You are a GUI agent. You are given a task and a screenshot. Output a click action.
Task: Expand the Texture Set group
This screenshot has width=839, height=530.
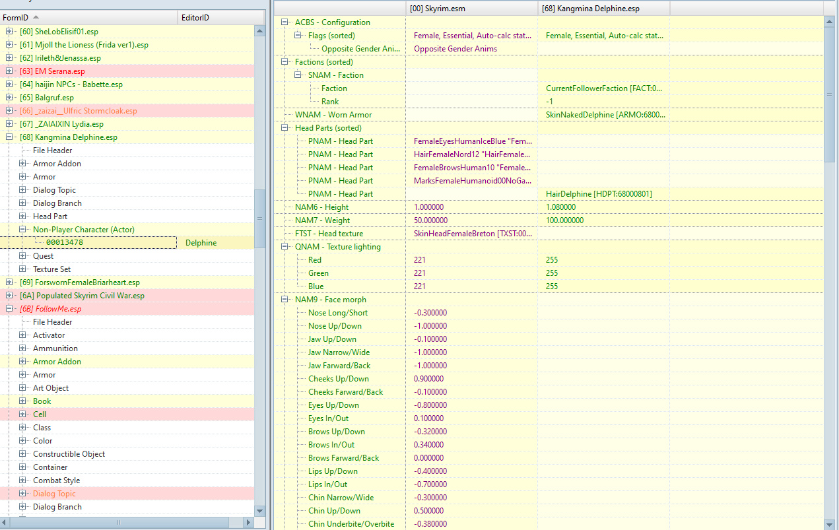[22, 269]
